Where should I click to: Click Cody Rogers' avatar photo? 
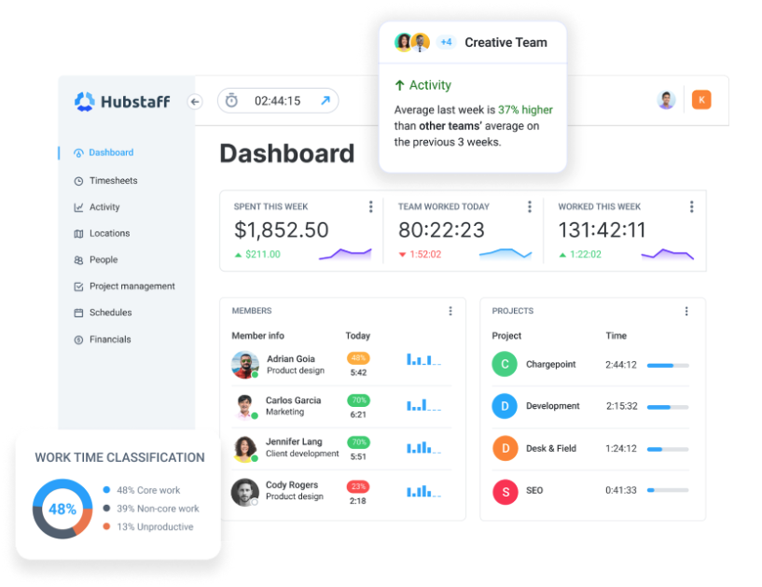click(245, 492)
